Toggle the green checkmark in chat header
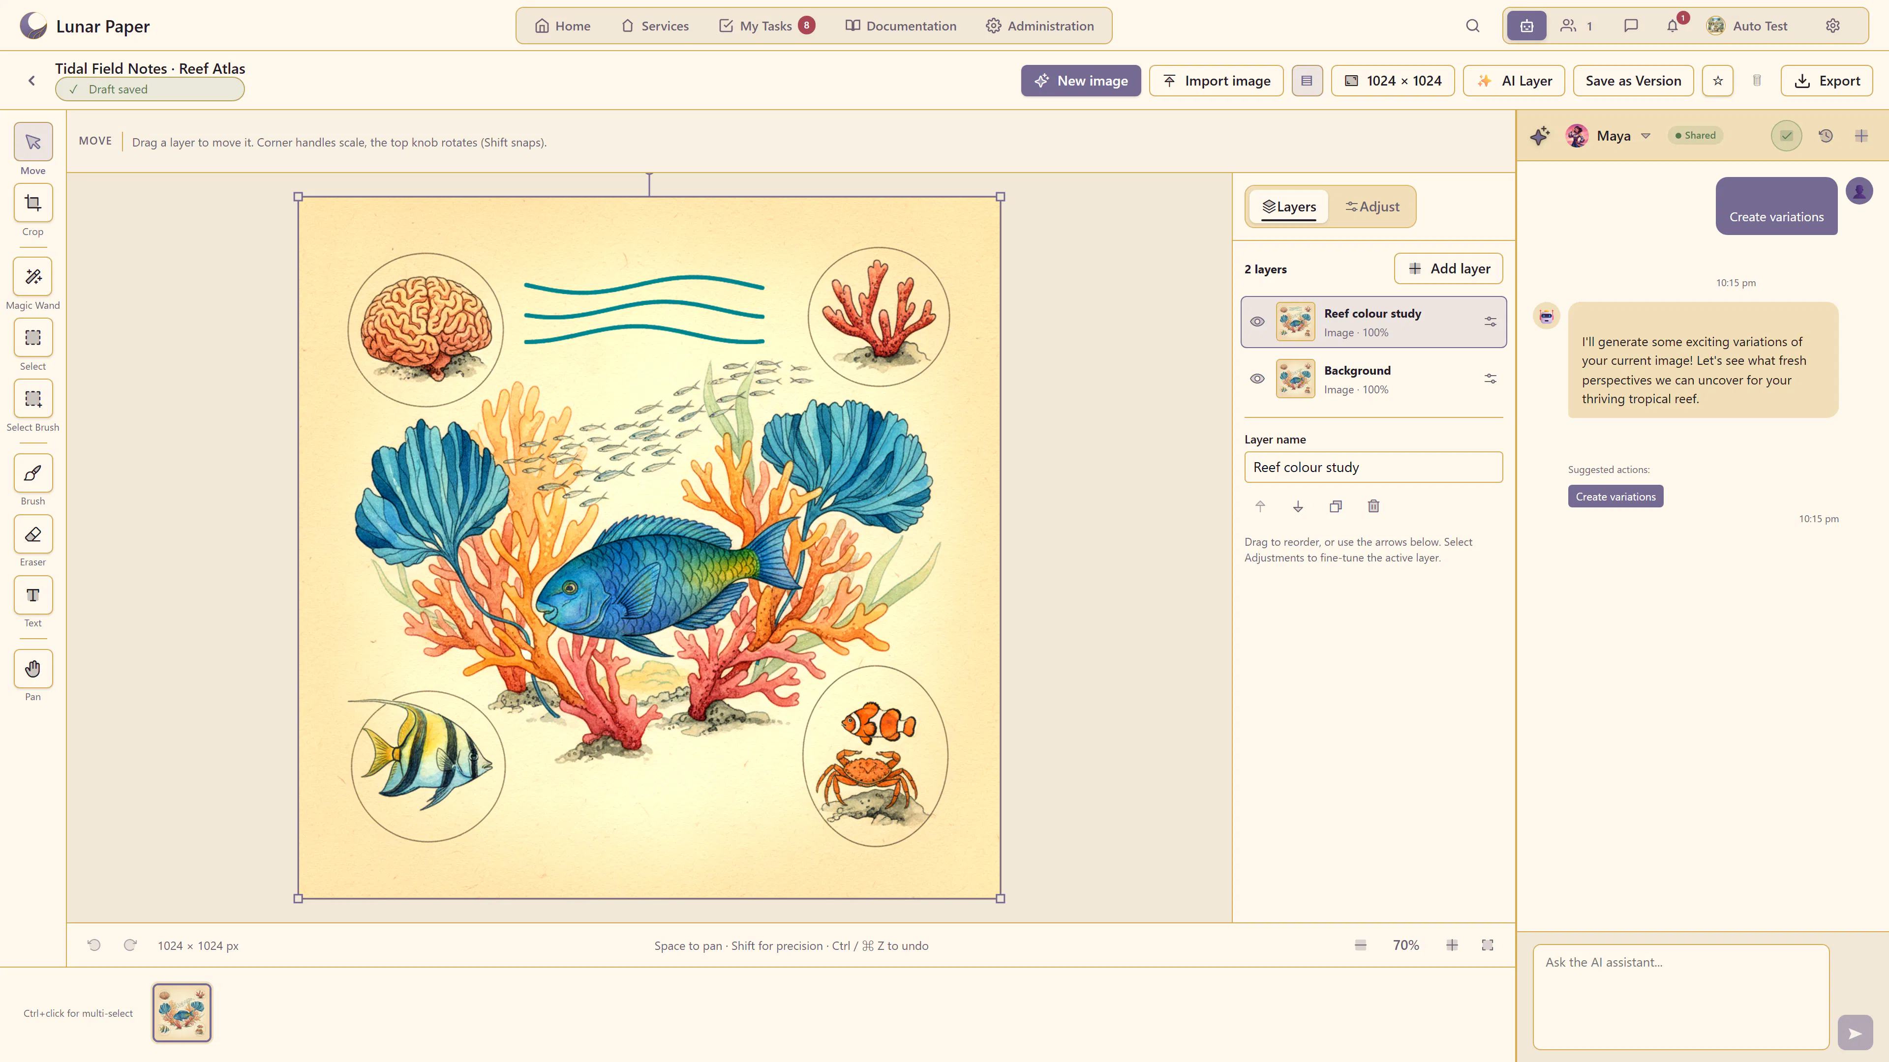 (1786, 136)
